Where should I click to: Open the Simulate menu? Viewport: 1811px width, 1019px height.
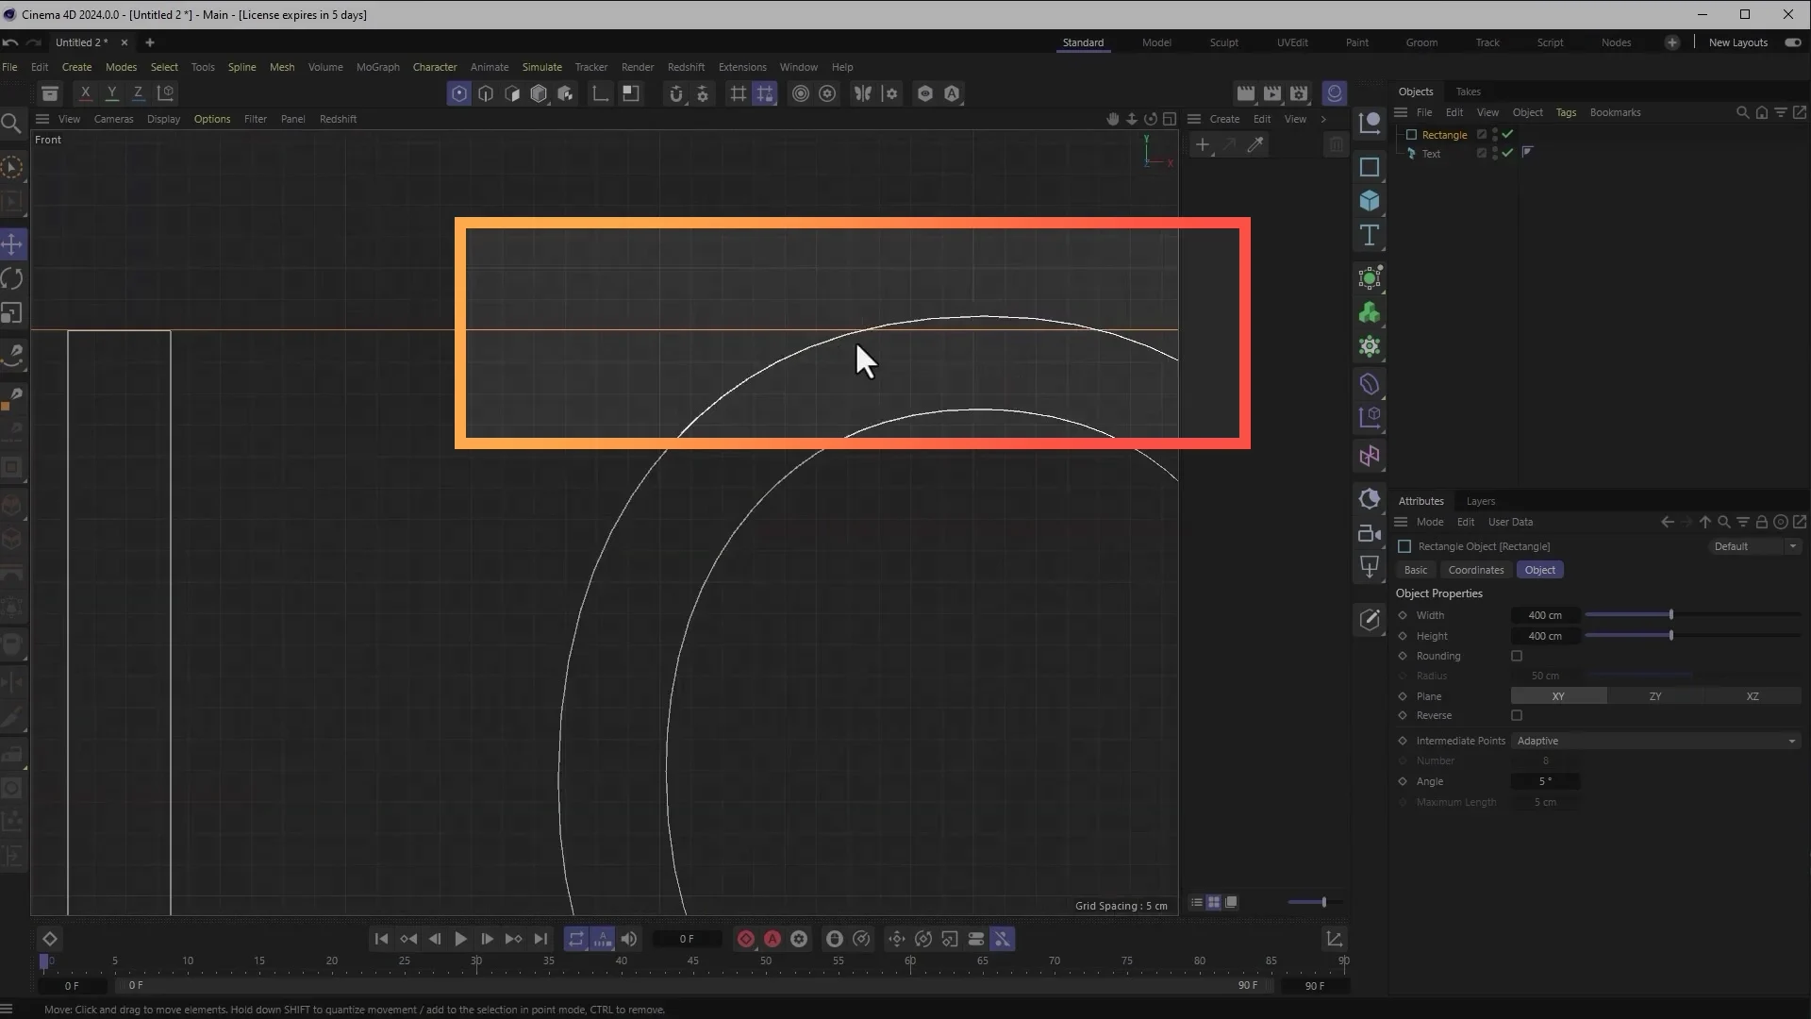(541, 67)
